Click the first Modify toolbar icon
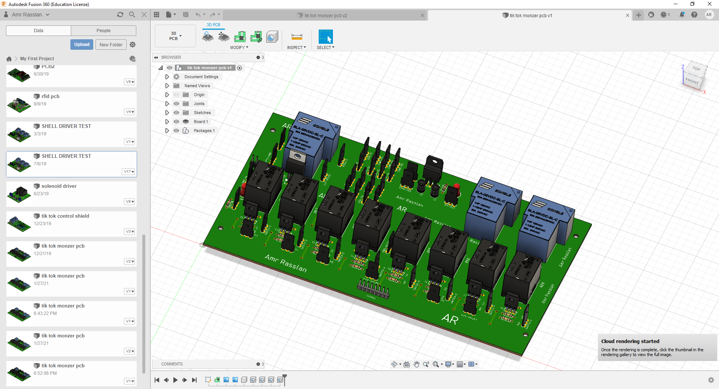Screen dimensions: 719x389 (x=208, y=37)
